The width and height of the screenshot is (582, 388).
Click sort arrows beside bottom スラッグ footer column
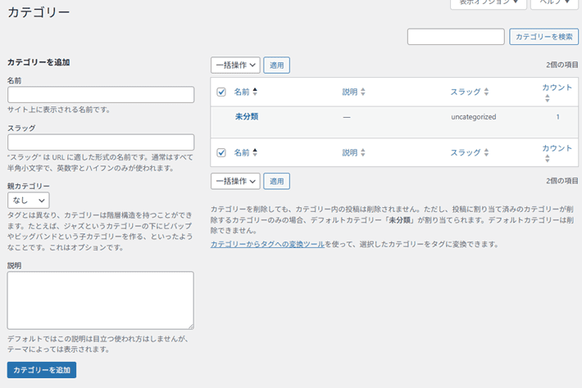pos(486,152)
